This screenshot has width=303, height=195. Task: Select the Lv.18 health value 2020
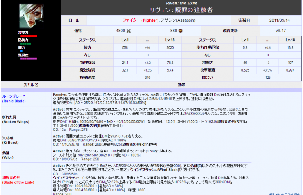point(170,48)
